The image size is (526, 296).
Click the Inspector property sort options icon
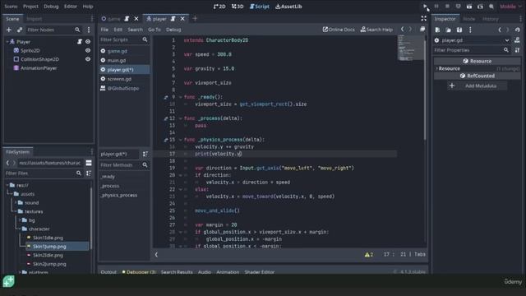pos(517,50)
